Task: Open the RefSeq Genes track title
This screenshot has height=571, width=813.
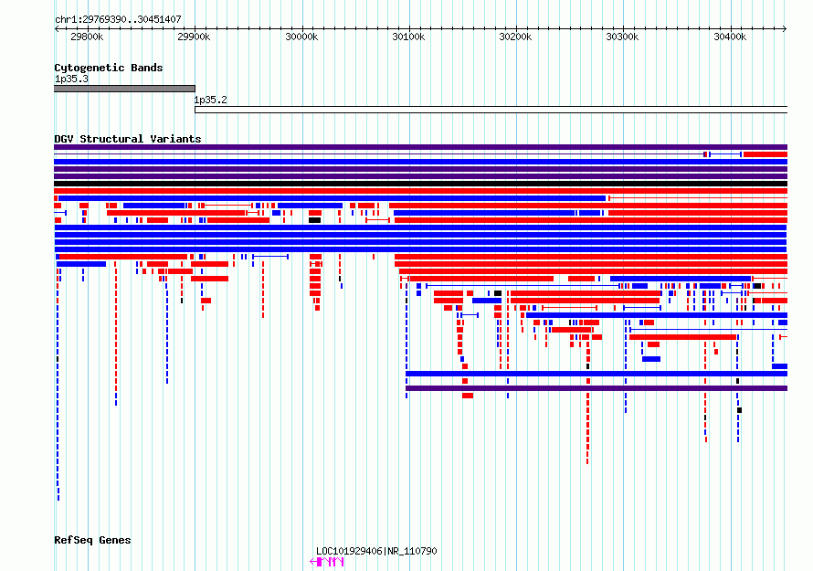Action: (x=92, y=540)
